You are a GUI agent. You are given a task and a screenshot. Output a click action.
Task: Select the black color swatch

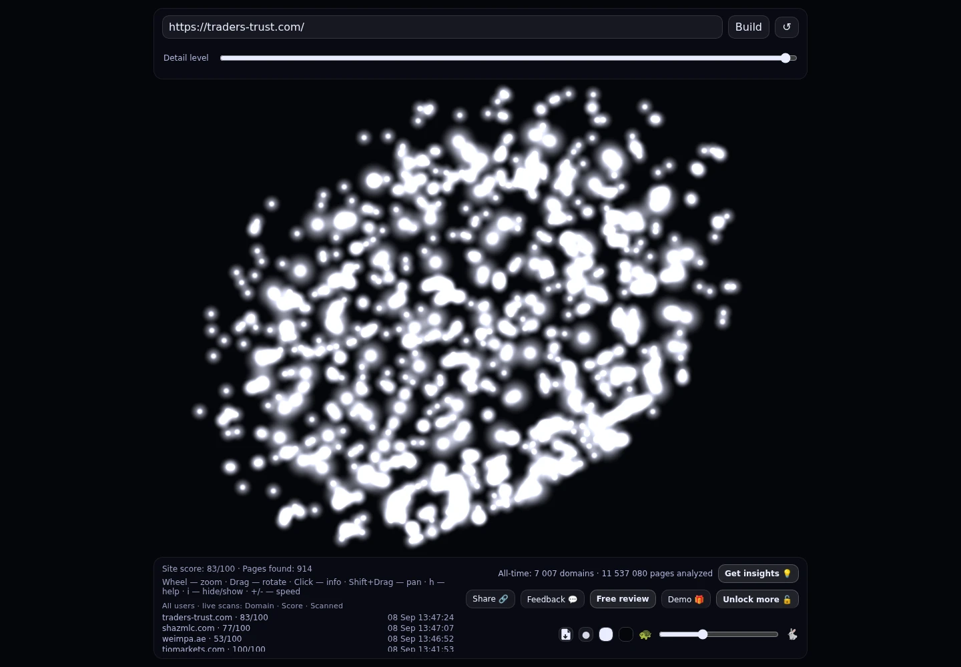pyautogui.click(x=626, y=634)
